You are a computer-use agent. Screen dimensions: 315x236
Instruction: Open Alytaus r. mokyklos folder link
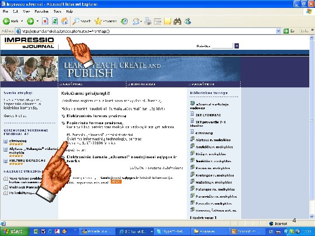coord(213,140)
